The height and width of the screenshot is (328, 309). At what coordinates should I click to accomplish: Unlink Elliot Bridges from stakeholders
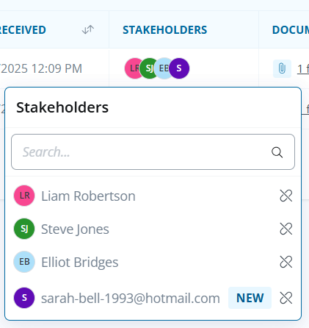pyautogui.click(x=286, y=262)
